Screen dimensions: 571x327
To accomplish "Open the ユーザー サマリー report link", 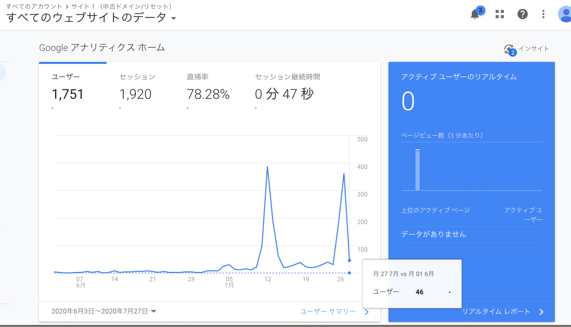I will pos(328,311).
